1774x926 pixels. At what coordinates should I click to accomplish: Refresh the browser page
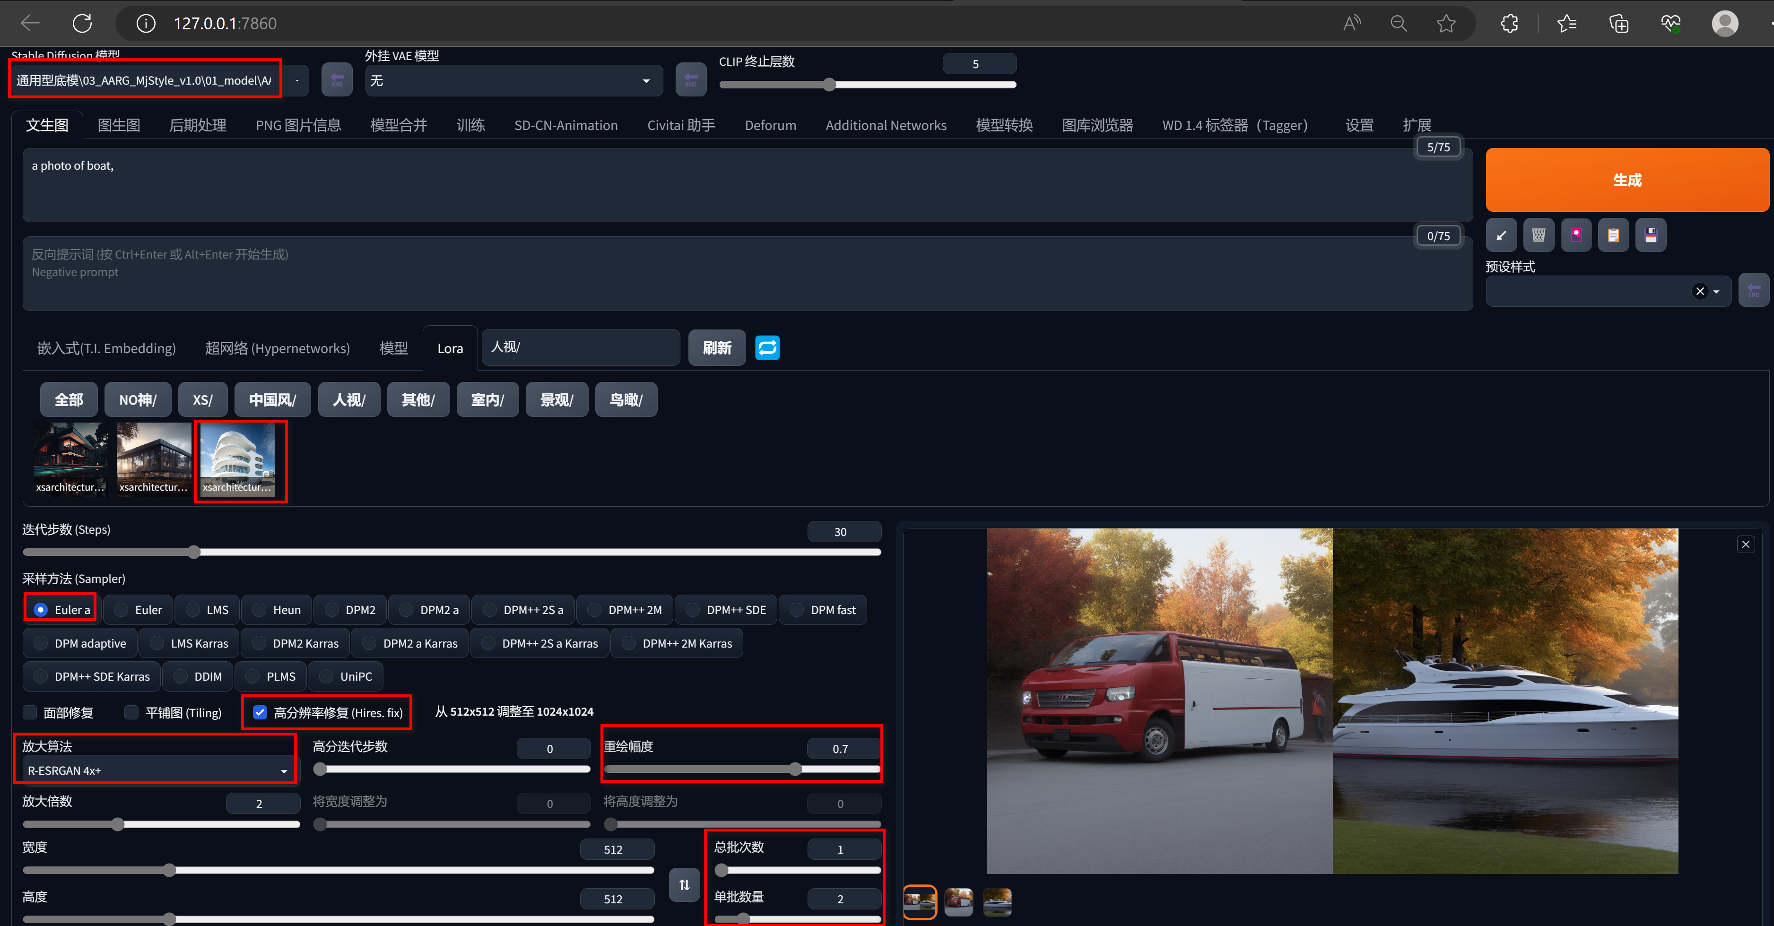[82, 24]
